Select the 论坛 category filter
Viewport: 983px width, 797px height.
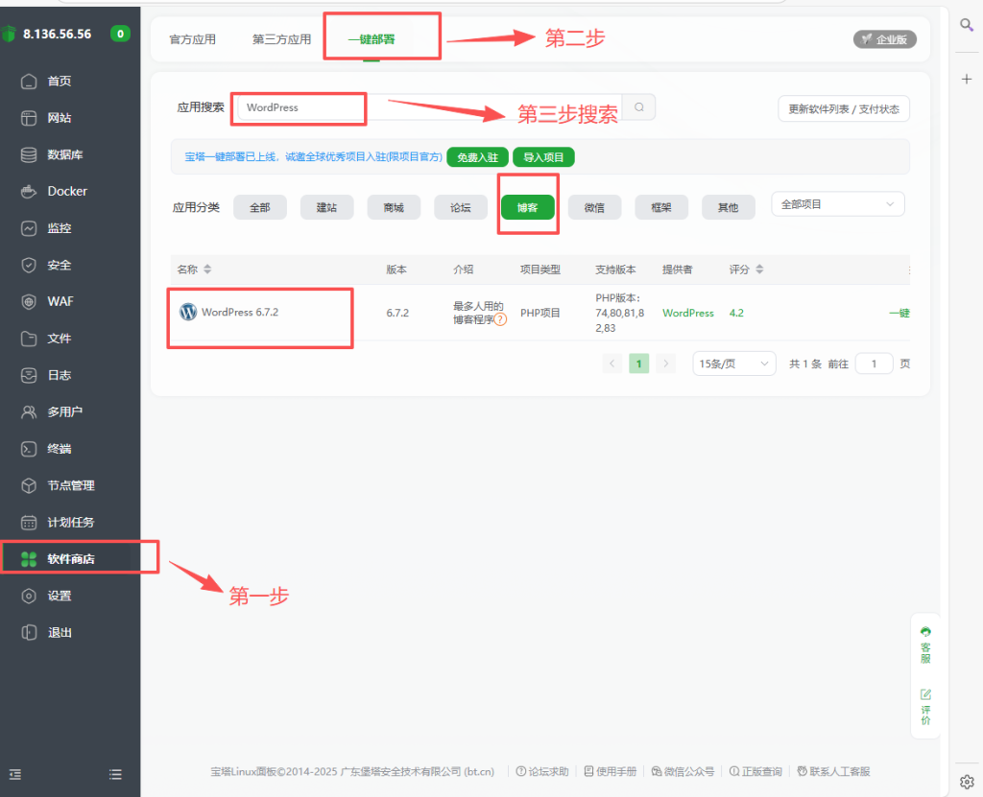point(461,207)
